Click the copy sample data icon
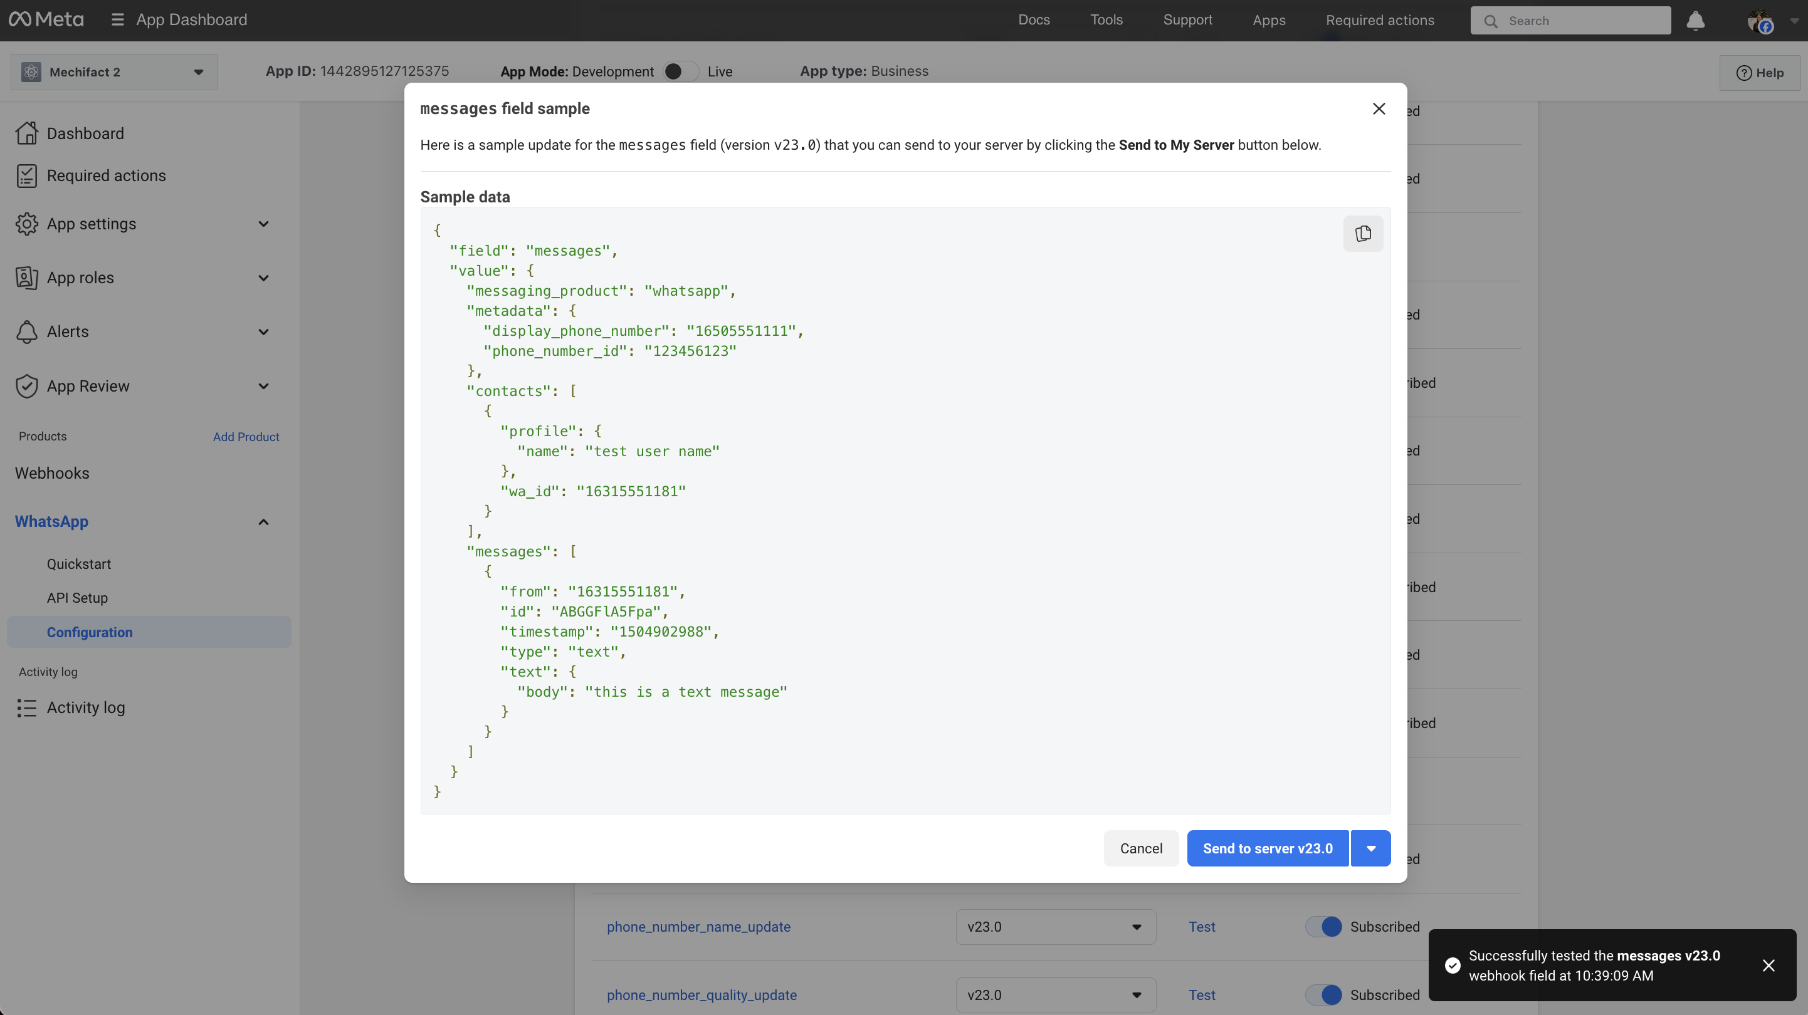 pos(1362,234)
